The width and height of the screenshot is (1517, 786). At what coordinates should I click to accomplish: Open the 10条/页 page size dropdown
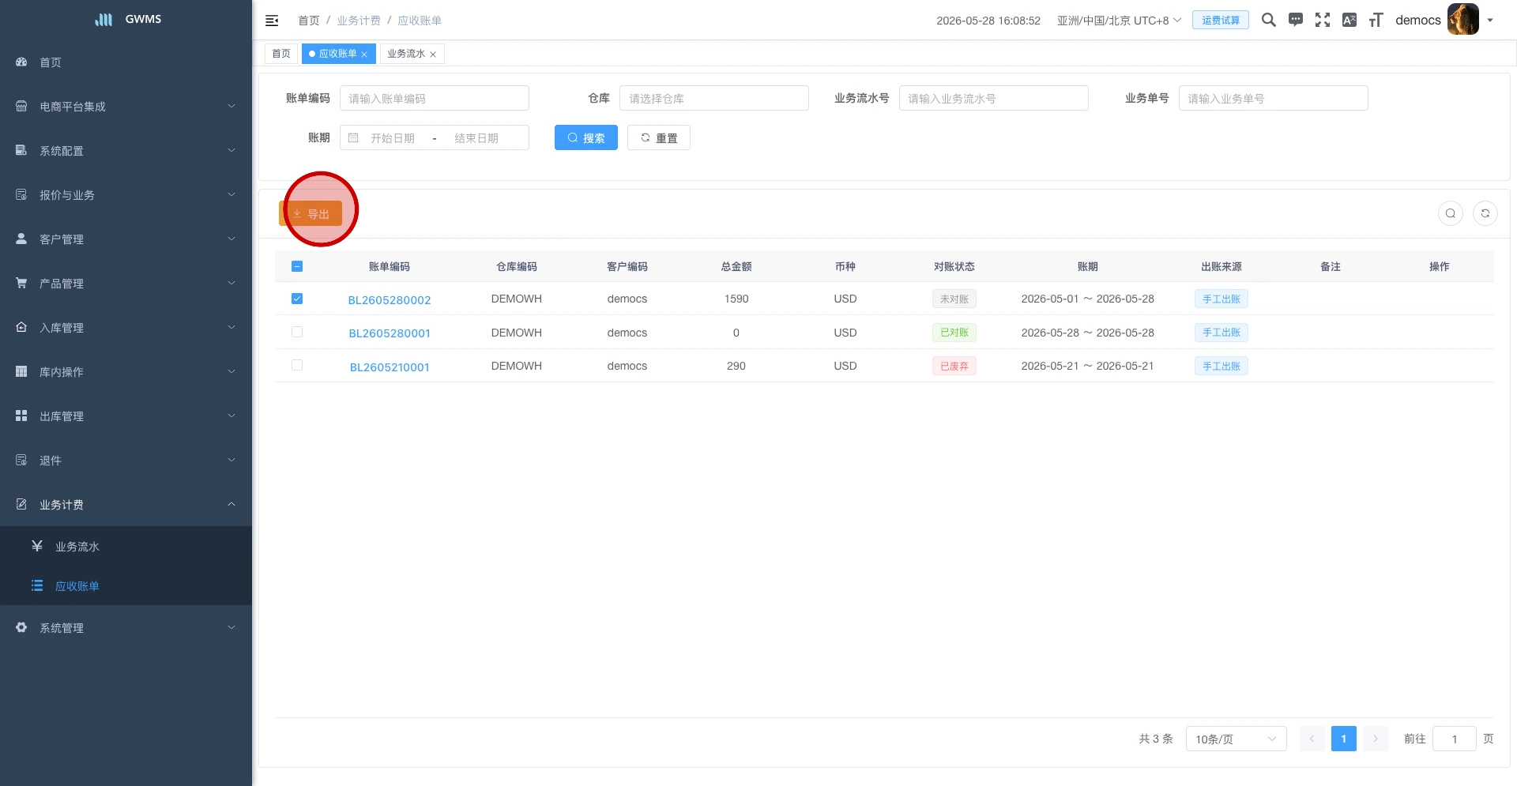click(x=1237, y=739)
